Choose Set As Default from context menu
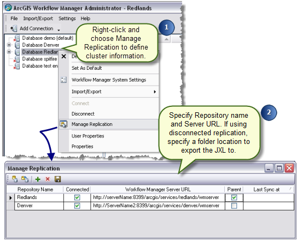Screen dimensions: 297x241 tap(87, 68)
